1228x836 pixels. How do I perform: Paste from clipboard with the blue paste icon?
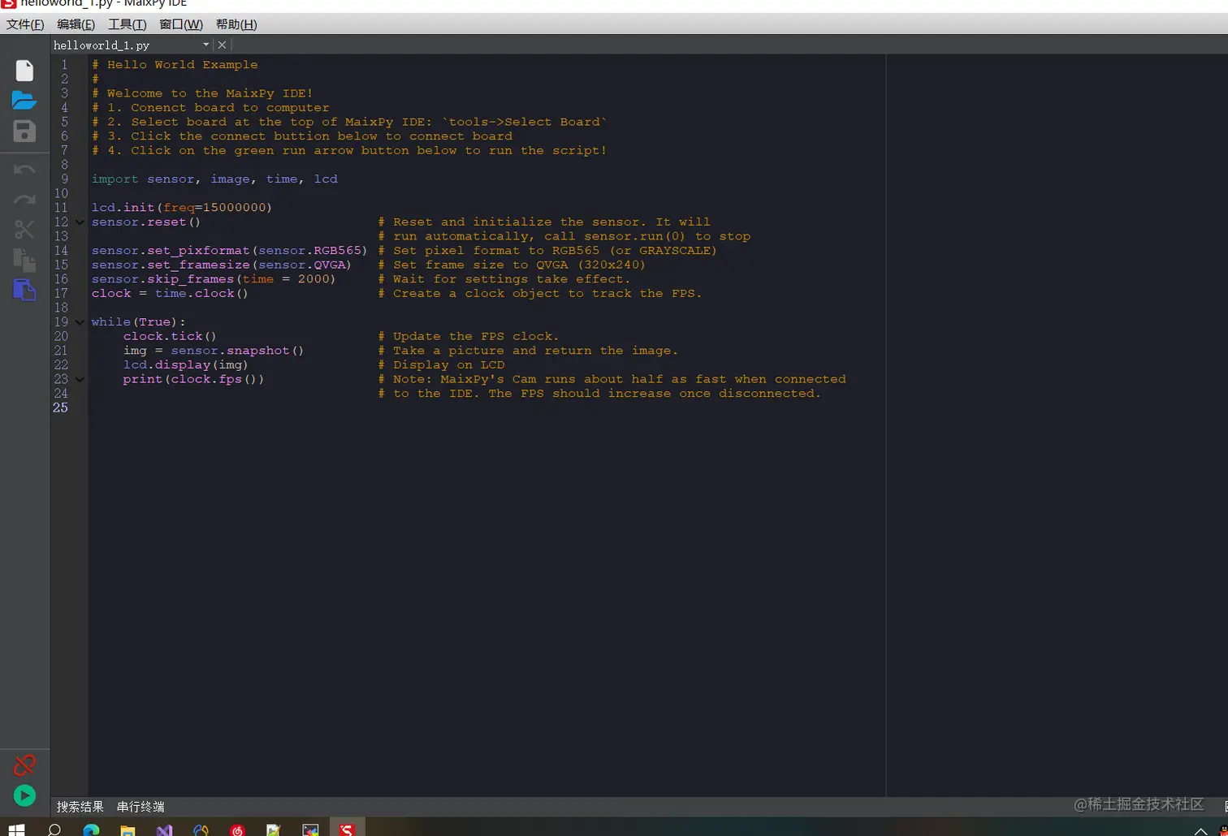coord(24,290)
